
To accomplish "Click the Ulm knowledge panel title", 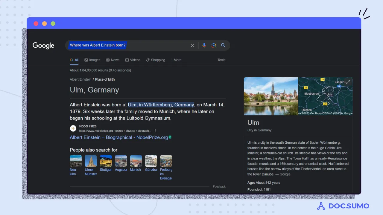I will (x=253, y=122).
